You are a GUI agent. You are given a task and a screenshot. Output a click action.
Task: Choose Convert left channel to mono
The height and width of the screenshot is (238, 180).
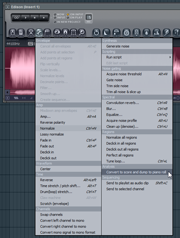coord(68,221)
